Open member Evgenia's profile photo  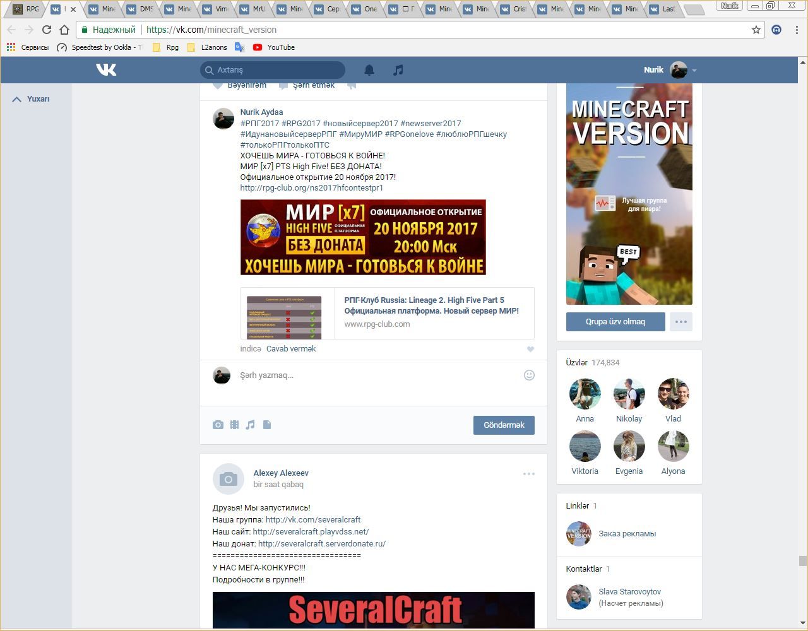pyautogui.click(x=629, y=446)
